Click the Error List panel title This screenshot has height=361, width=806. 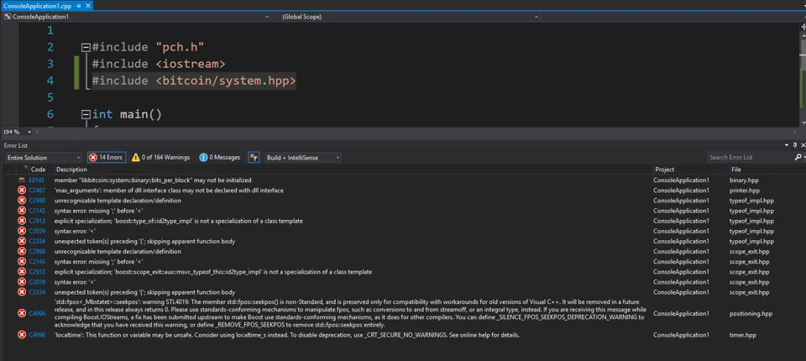[15, 145]
